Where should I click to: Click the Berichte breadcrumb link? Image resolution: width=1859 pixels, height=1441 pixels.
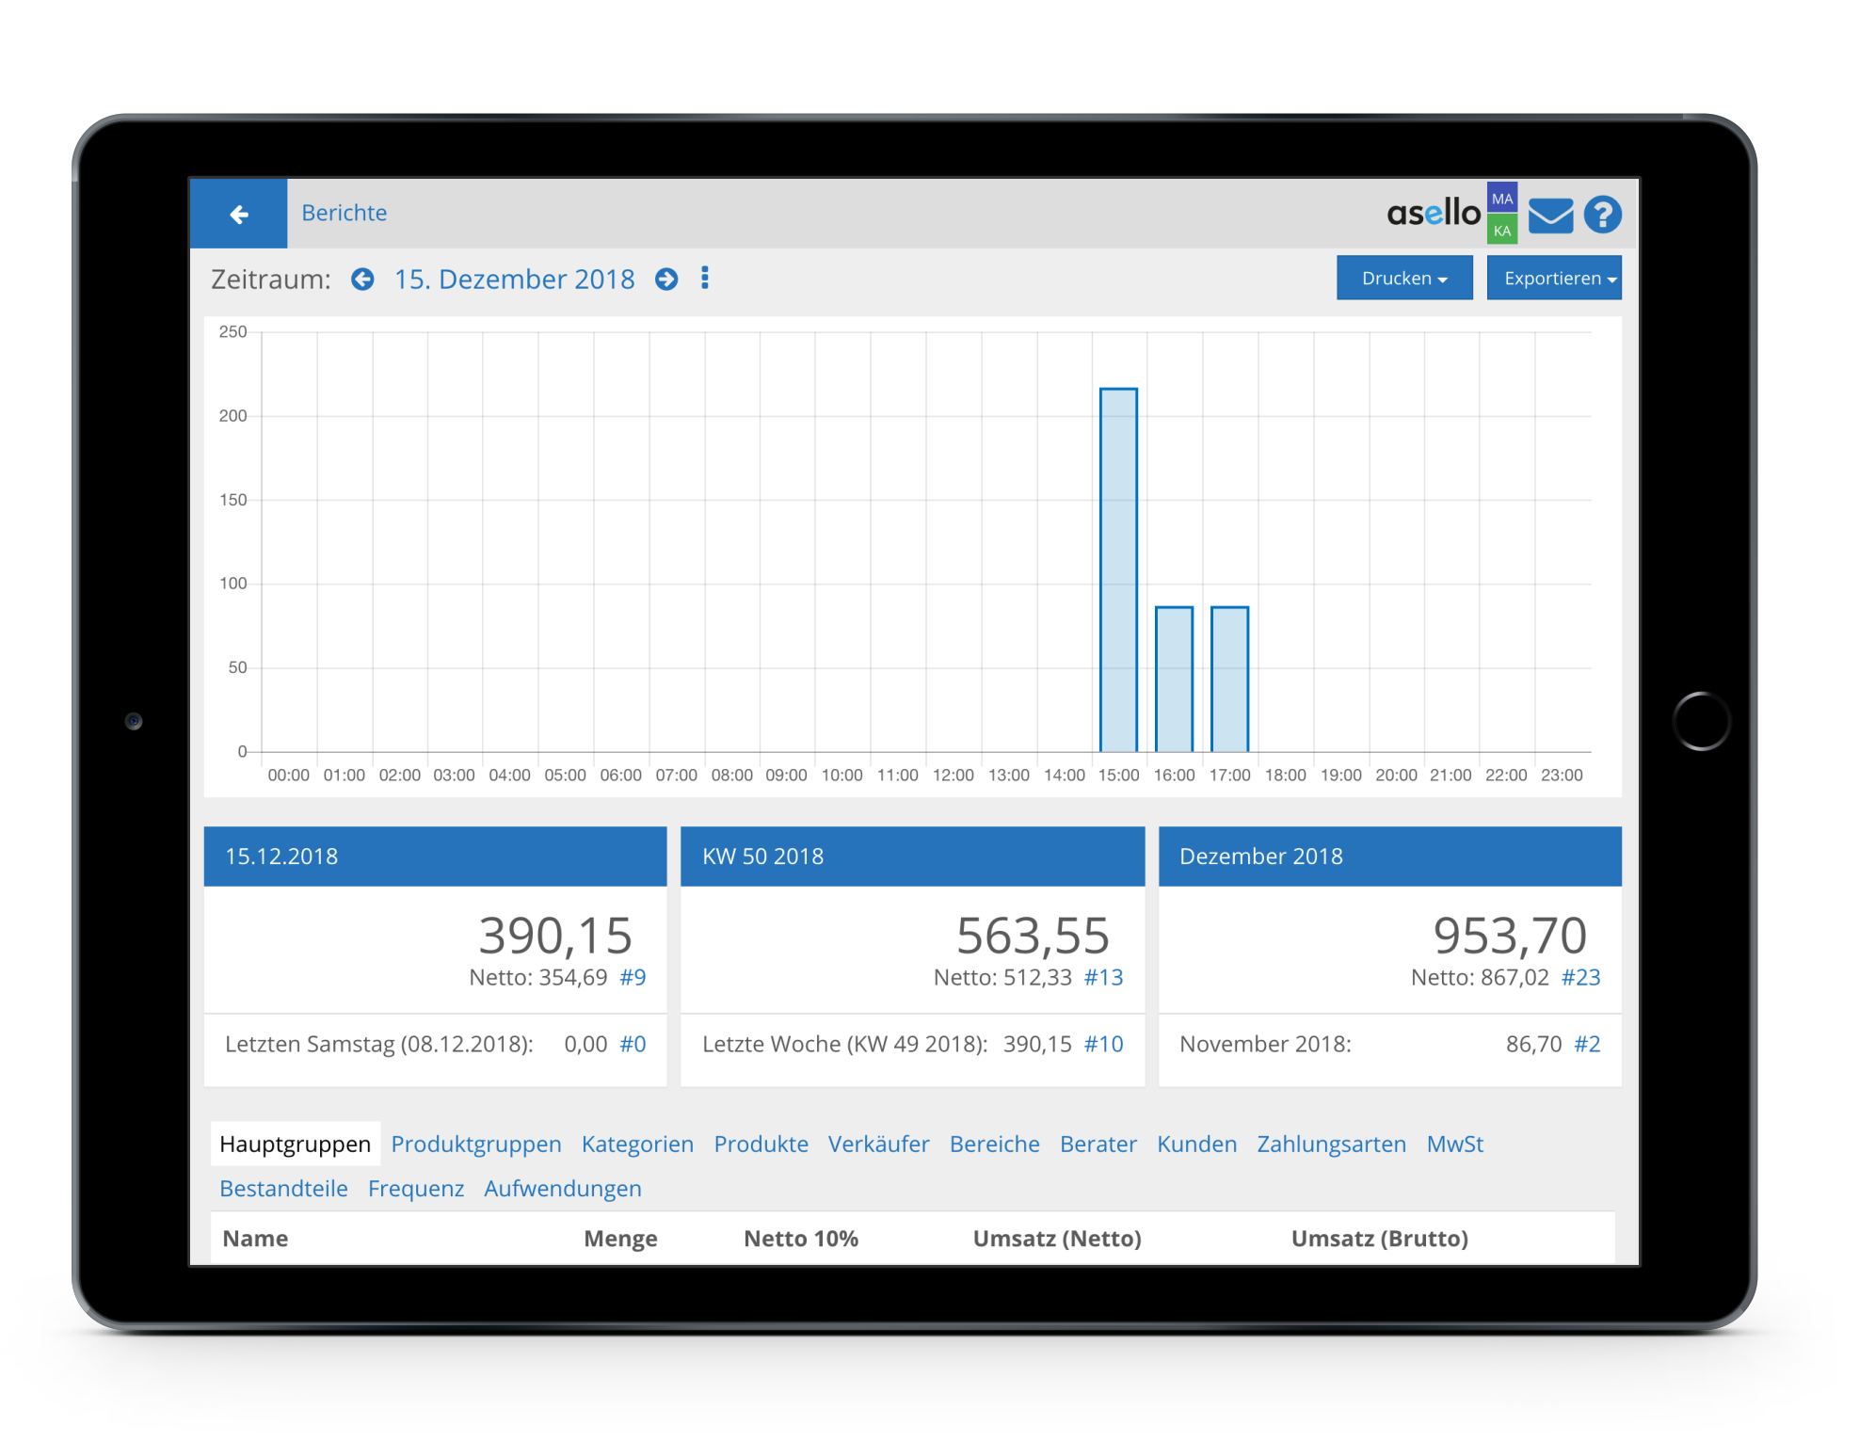[x=344, y=214]
